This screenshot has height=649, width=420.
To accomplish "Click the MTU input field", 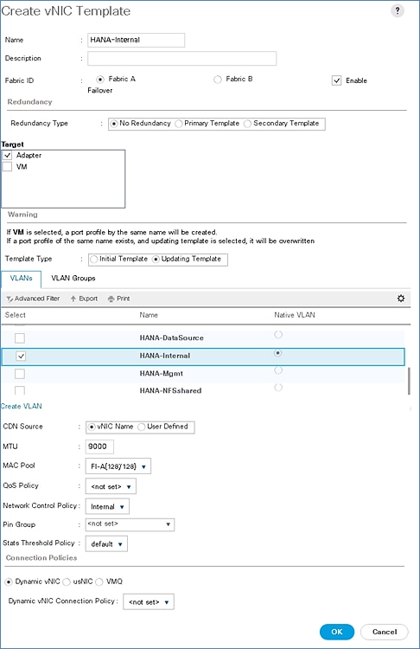I will tap(99, 447).
